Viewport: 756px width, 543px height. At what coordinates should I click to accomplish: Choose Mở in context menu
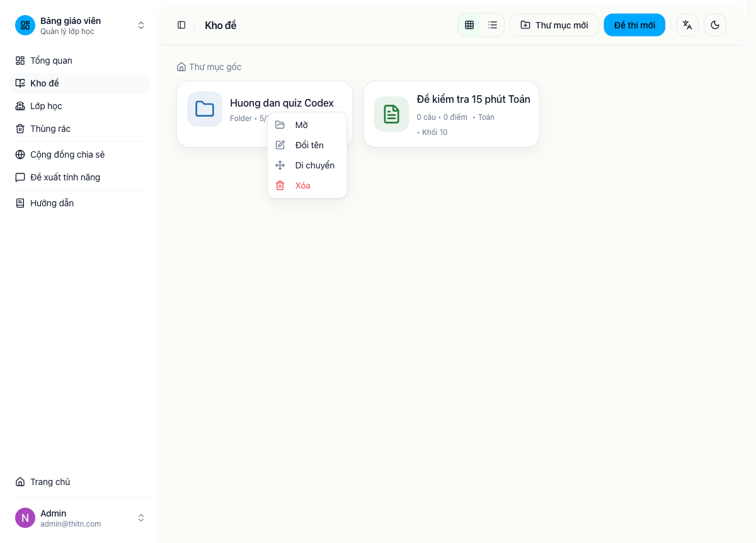[307, 125]
